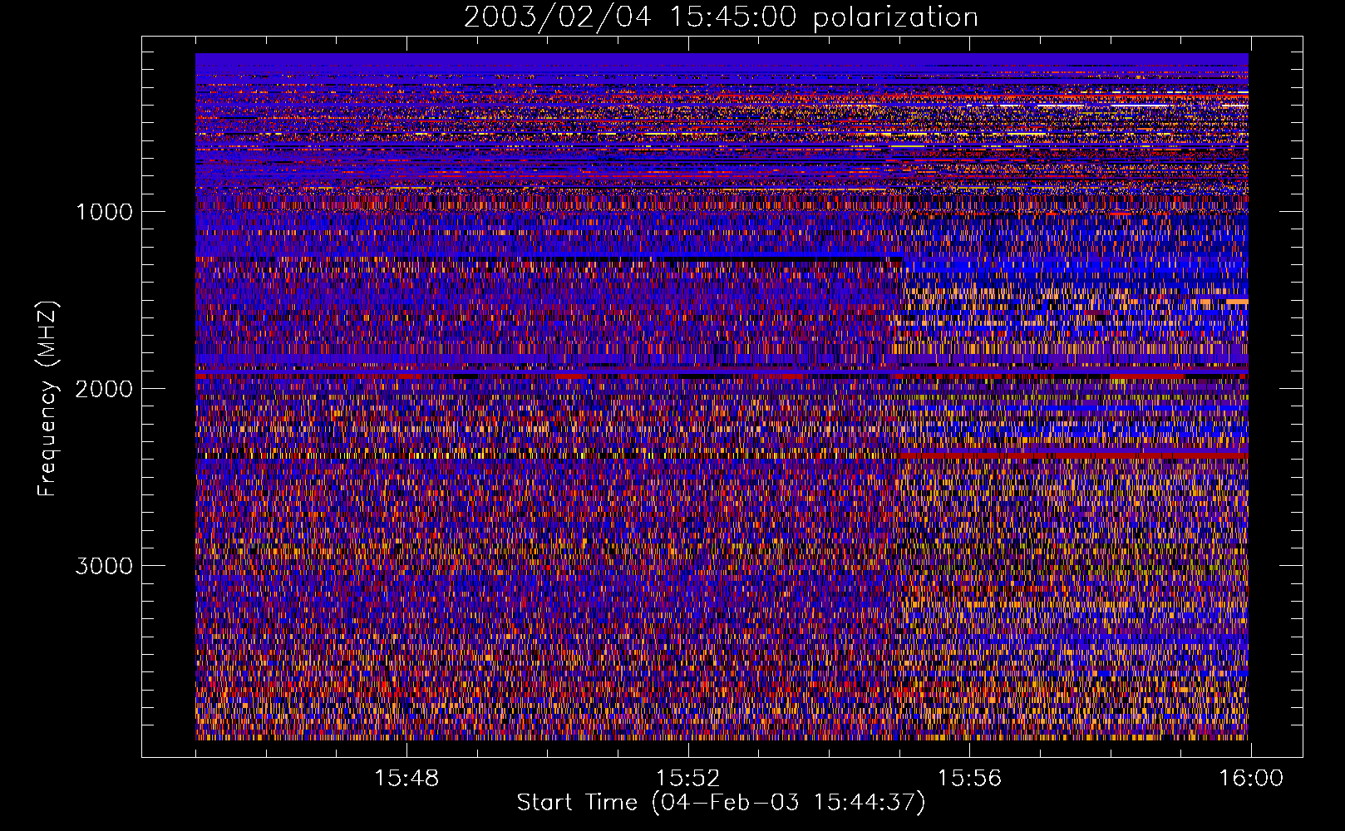Click the 1000 frequency tick label
The image size is (1345, 831).
[104, 212]
